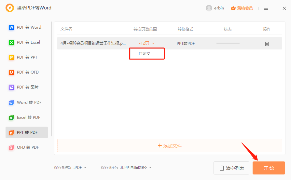Click the 操作 column header
The height and width of the screenshot is (180, 291).
tap(267, 29)
